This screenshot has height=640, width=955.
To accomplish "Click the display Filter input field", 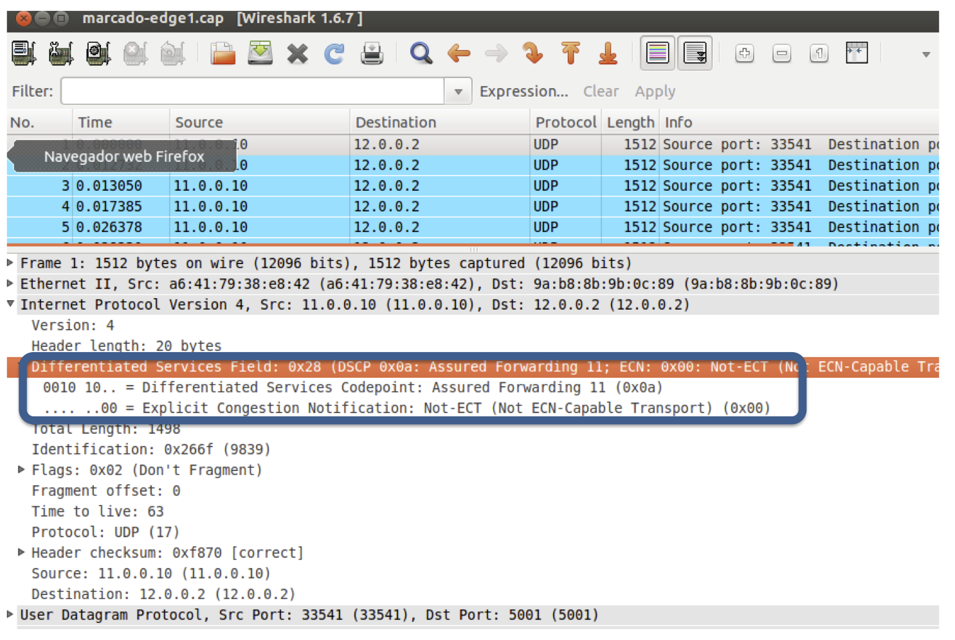I will coord(253,91).
